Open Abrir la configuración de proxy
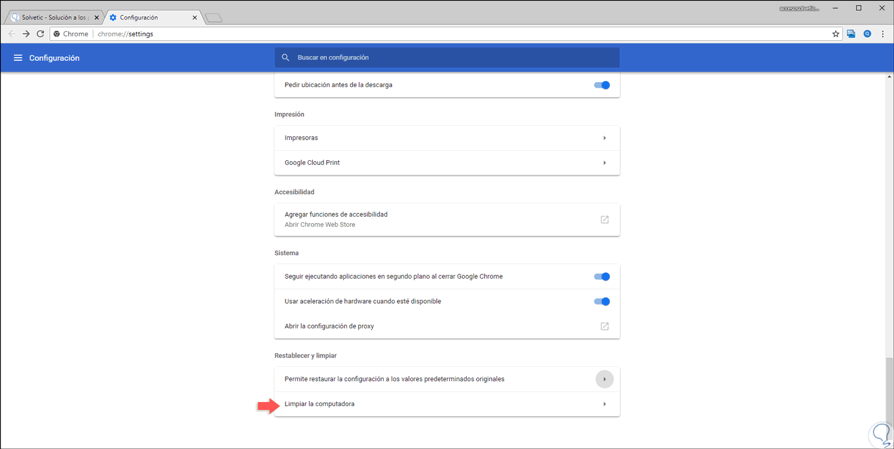 (447, 326)
